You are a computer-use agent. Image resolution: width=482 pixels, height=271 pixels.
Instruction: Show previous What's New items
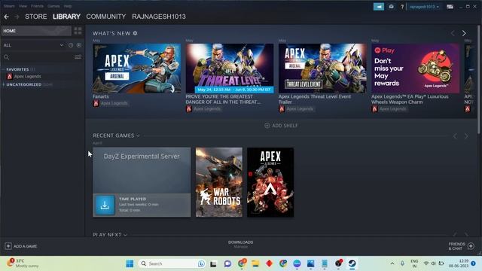pyautogui.click(x=453, y=33)
